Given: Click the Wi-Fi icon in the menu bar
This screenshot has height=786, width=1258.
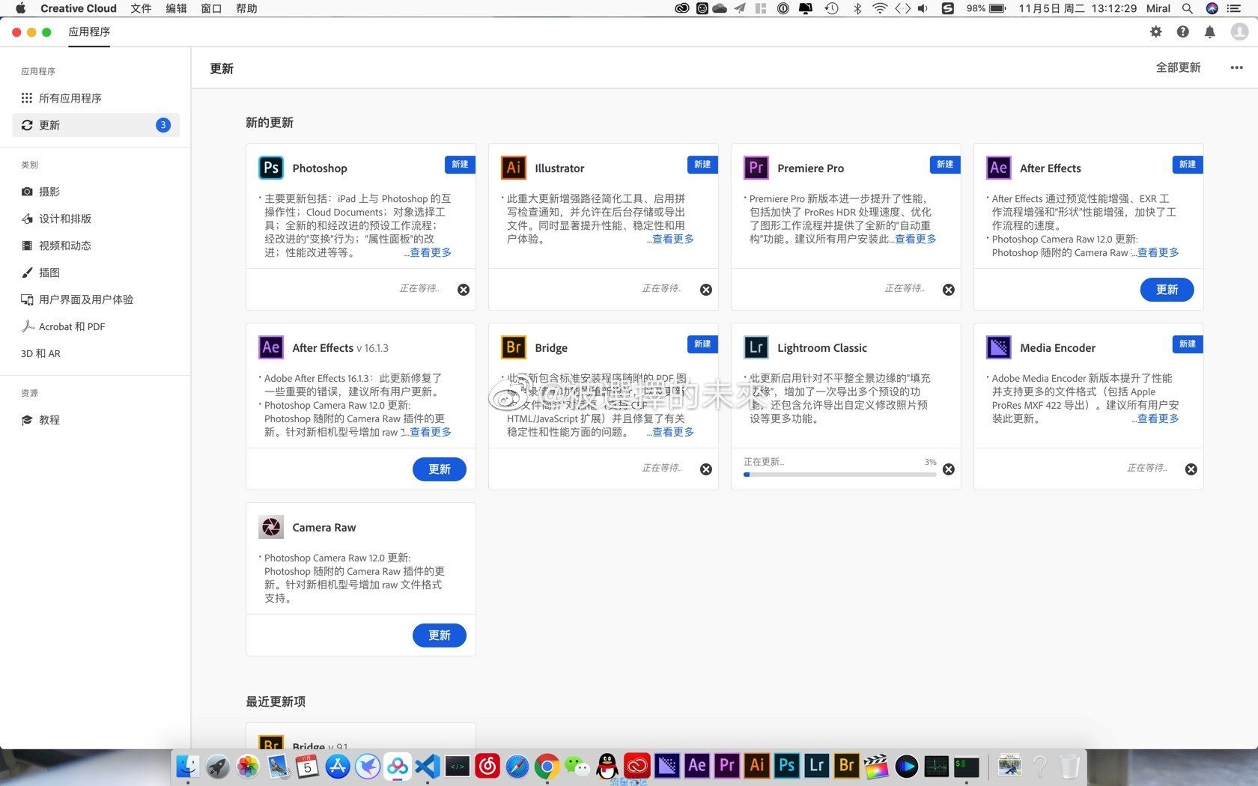Looking at the screenshot, I should (880, 8).
